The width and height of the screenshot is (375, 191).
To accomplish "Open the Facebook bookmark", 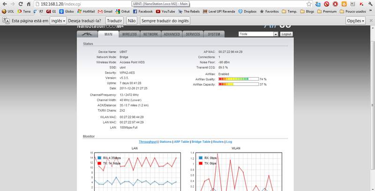I will (143, 11).
